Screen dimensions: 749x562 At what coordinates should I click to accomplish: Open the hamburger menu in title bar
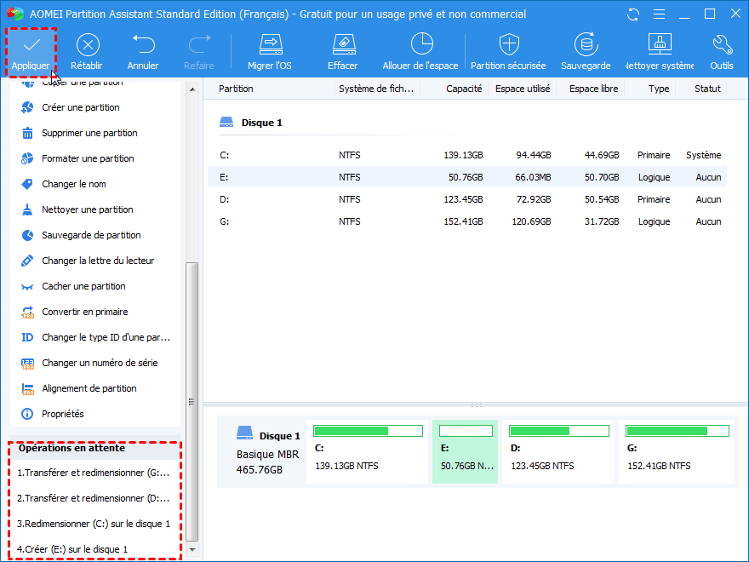point(659,14)
